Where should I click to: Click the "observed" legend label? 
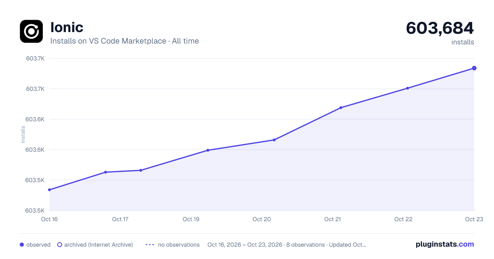38,245
